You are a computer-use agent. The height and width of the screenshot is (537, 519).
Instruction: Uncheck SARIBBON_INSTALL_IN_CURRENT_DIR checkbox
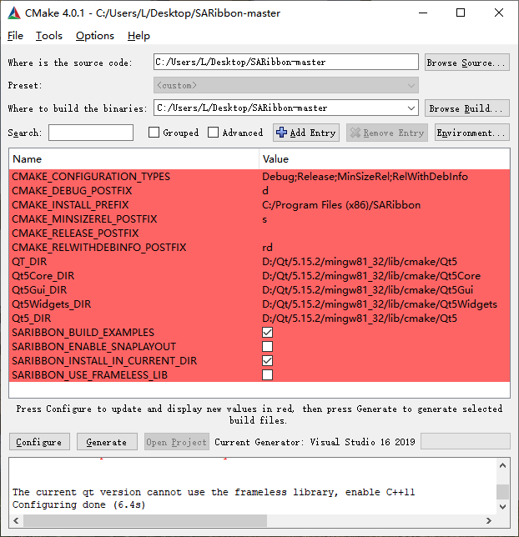(267, 360)
